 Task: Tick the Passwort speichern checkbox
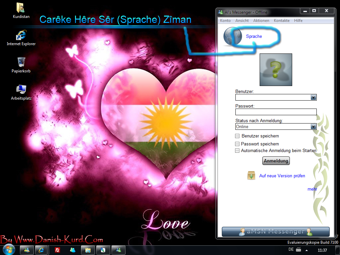coord(237,144)
